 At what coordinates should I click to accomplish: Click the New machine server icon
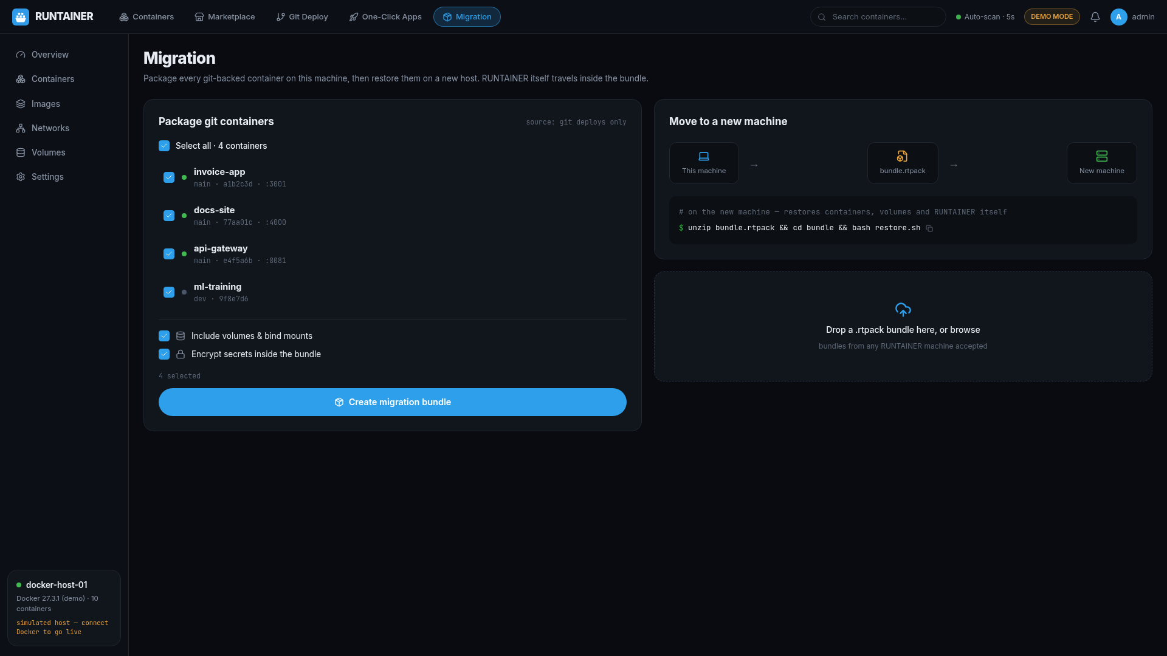click(x=1102, y=157)
